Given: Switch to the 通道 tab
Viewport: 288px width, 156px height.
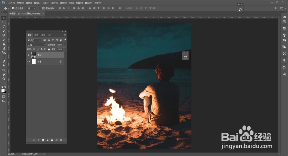Looking at the screenshot, I should [x=36, y=35].
